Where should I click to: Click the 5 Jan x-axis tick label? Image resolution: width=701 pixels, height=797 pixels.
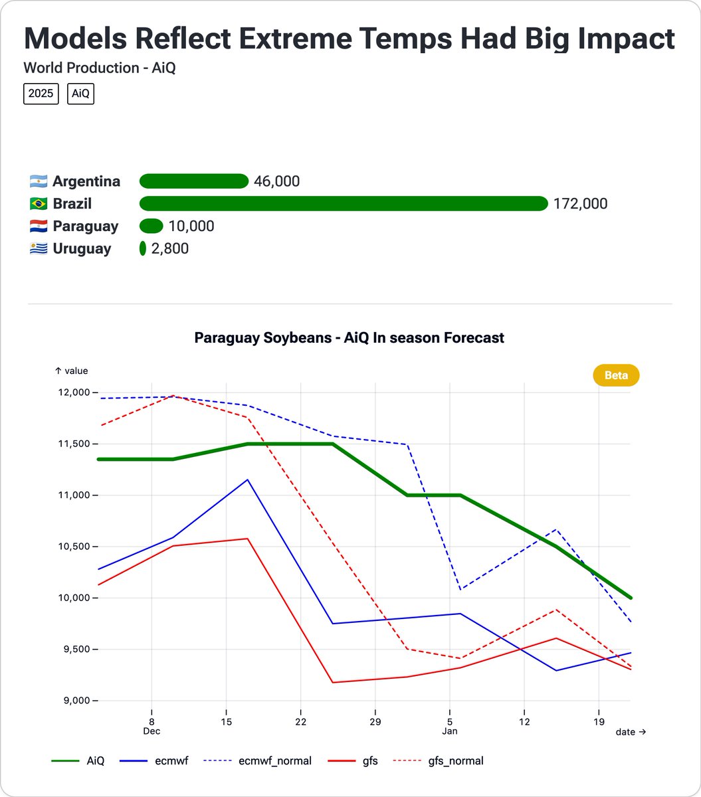[450, 726]
